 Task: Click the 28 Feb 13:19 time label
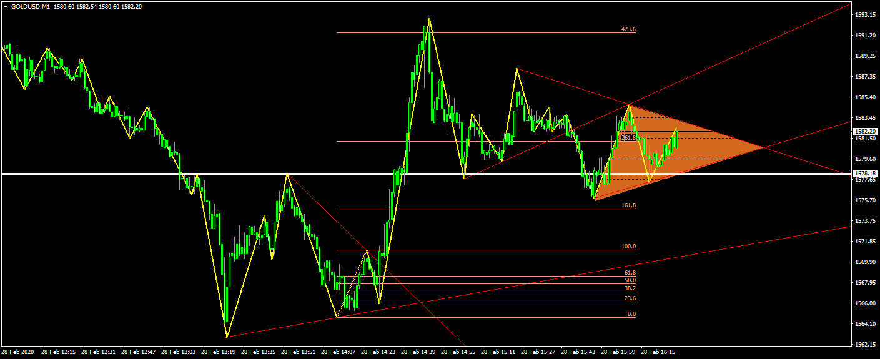pos(219,352)
